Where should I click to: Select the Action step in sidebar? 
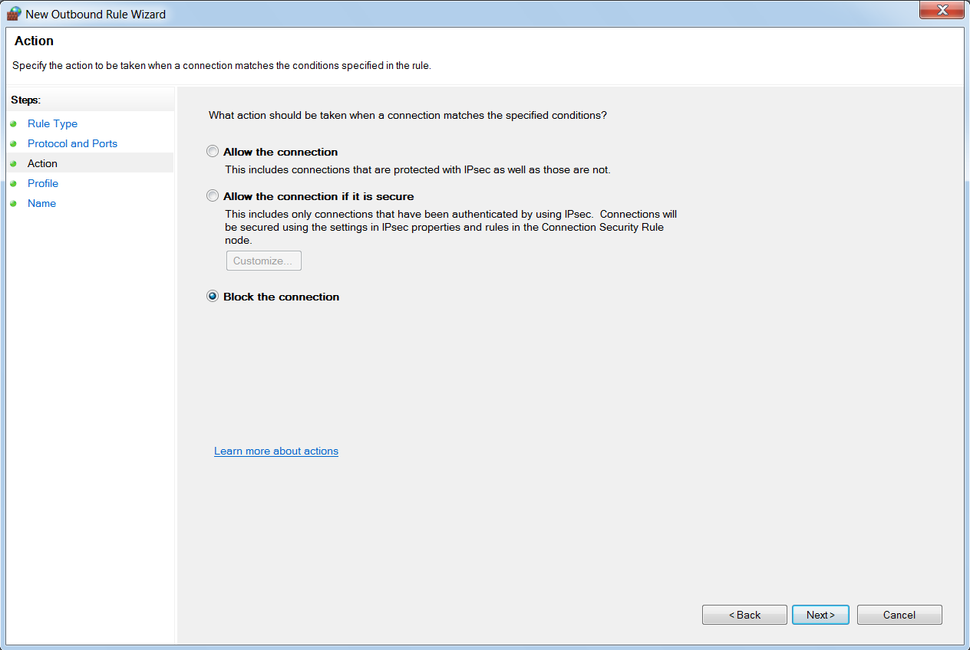pos(42,163)
